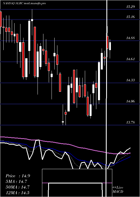The height and width of the screenshot is (197, 140).
Task: Click the 5MA : 14.7 readout
Action: (16, 182)
